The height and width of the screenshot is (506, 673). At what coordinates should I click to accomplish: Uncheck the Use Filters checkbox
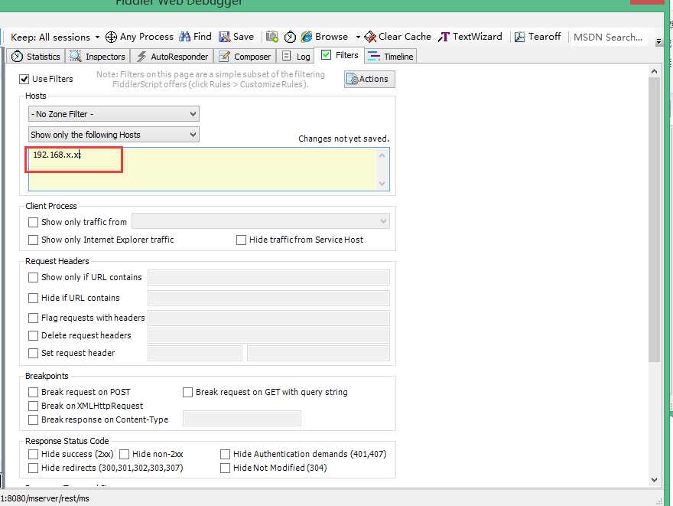[24, 79]
